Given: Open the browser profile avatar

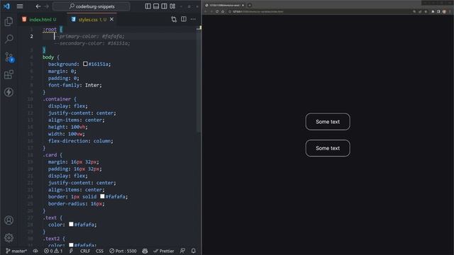Looking at the screenshot, I should pyautogui.click(x=444, y=11).
